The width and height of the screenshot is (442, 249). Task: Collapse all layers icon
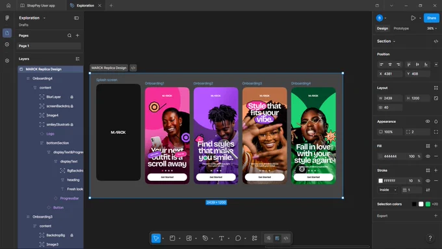77,59
